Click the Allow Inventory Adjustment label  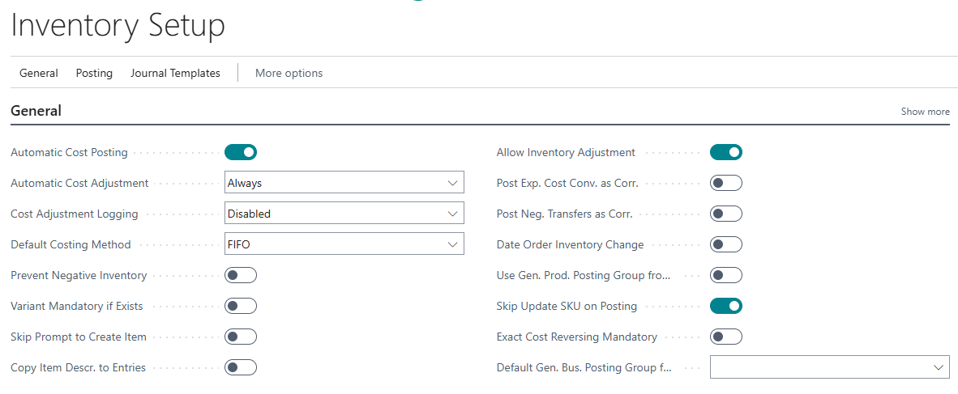pos(566,152)
